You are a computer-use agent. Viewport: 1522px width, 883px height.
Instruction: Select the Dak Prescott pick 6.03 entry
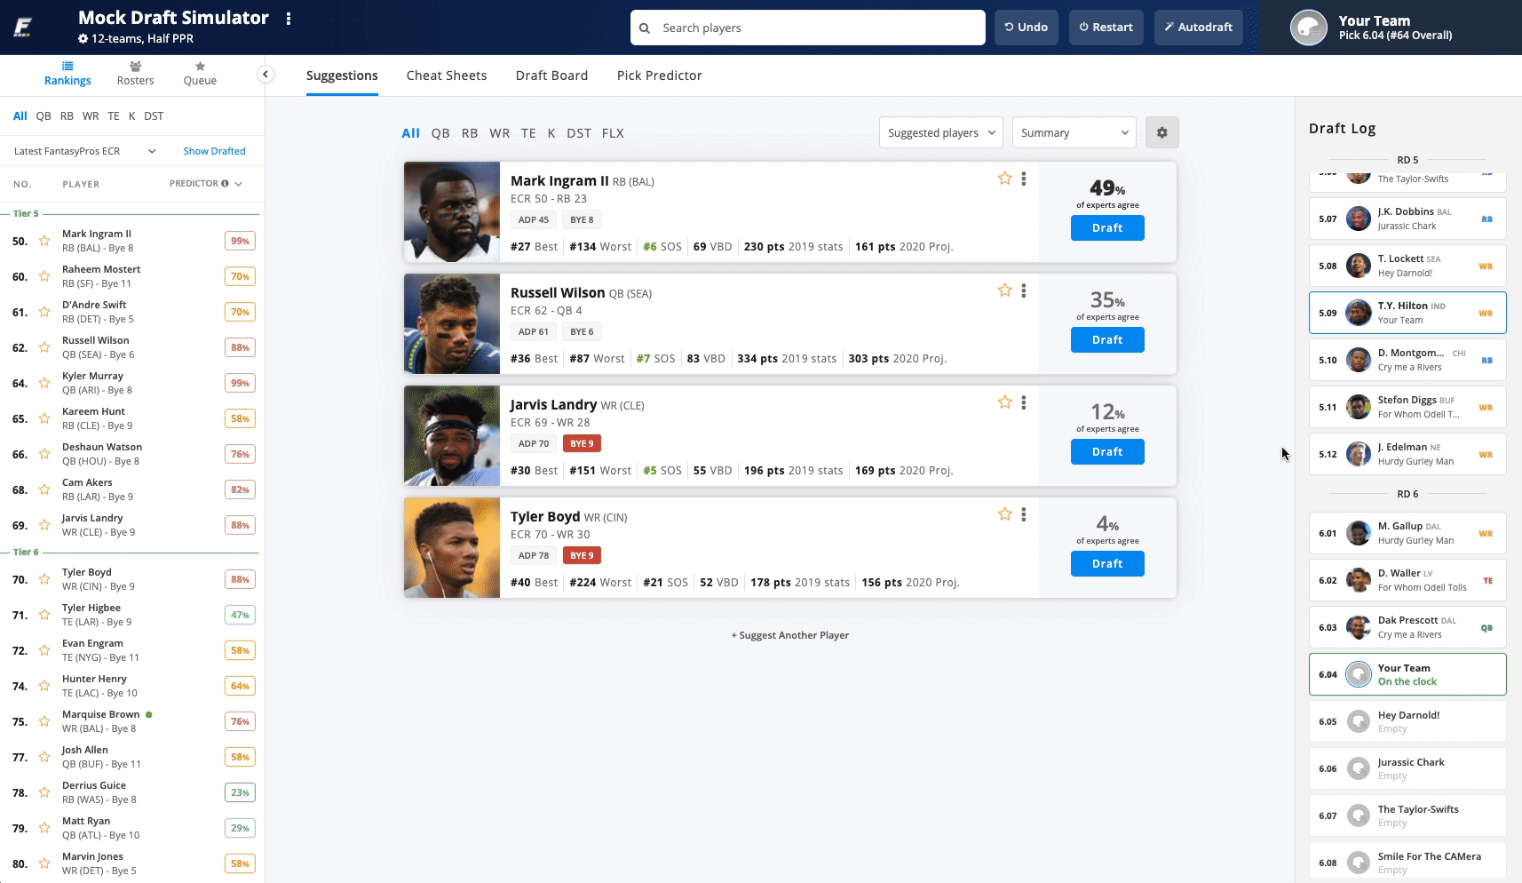point(1407,627)
